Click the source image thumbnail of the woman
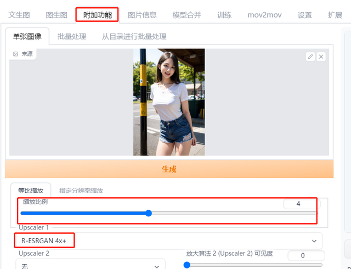This screenshot has height=269, width=351. [x=169, y=102]
